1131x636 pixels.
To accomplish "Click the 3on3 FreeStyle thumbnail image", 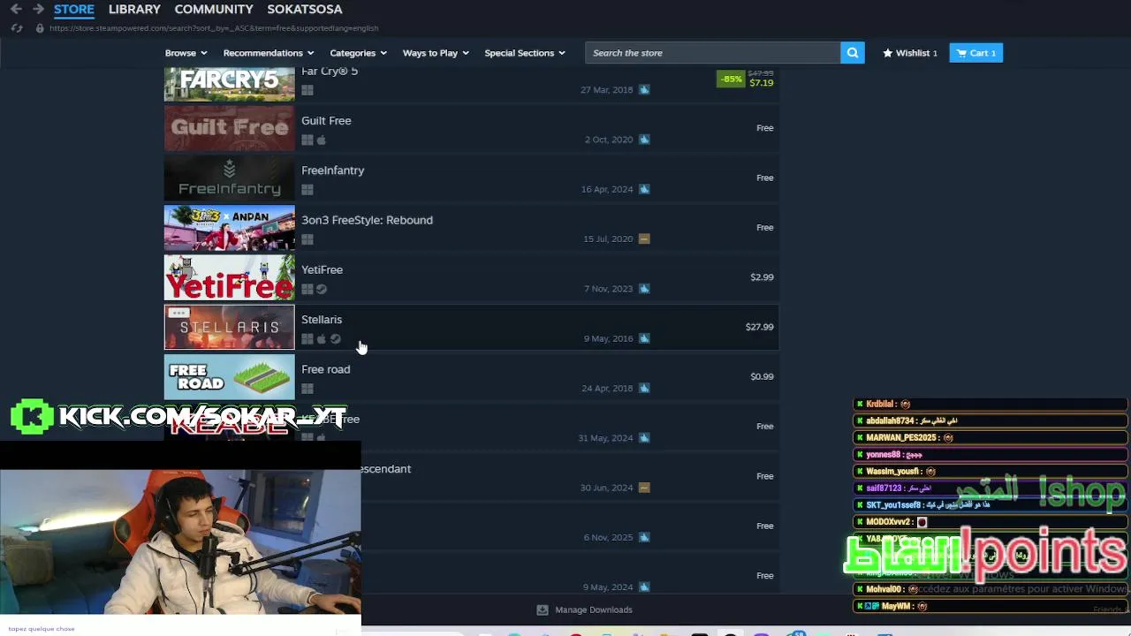I will [x=229, y=228].
